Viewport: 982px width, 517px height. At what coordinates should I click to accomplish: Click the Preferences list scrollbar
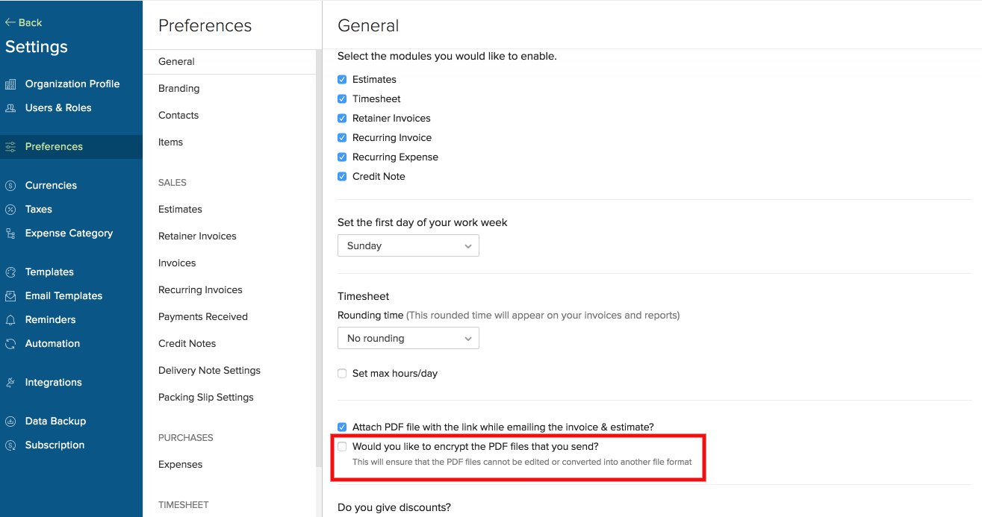(x=318, y=261)
